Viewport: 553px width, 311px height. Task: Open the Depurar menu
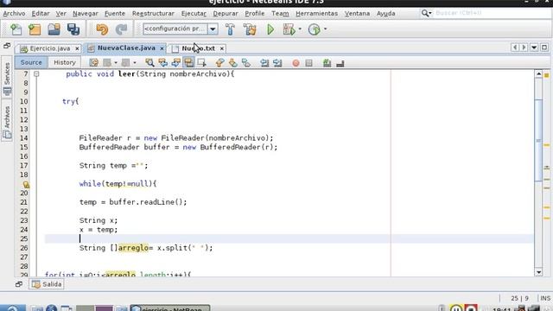coord(226,14)
